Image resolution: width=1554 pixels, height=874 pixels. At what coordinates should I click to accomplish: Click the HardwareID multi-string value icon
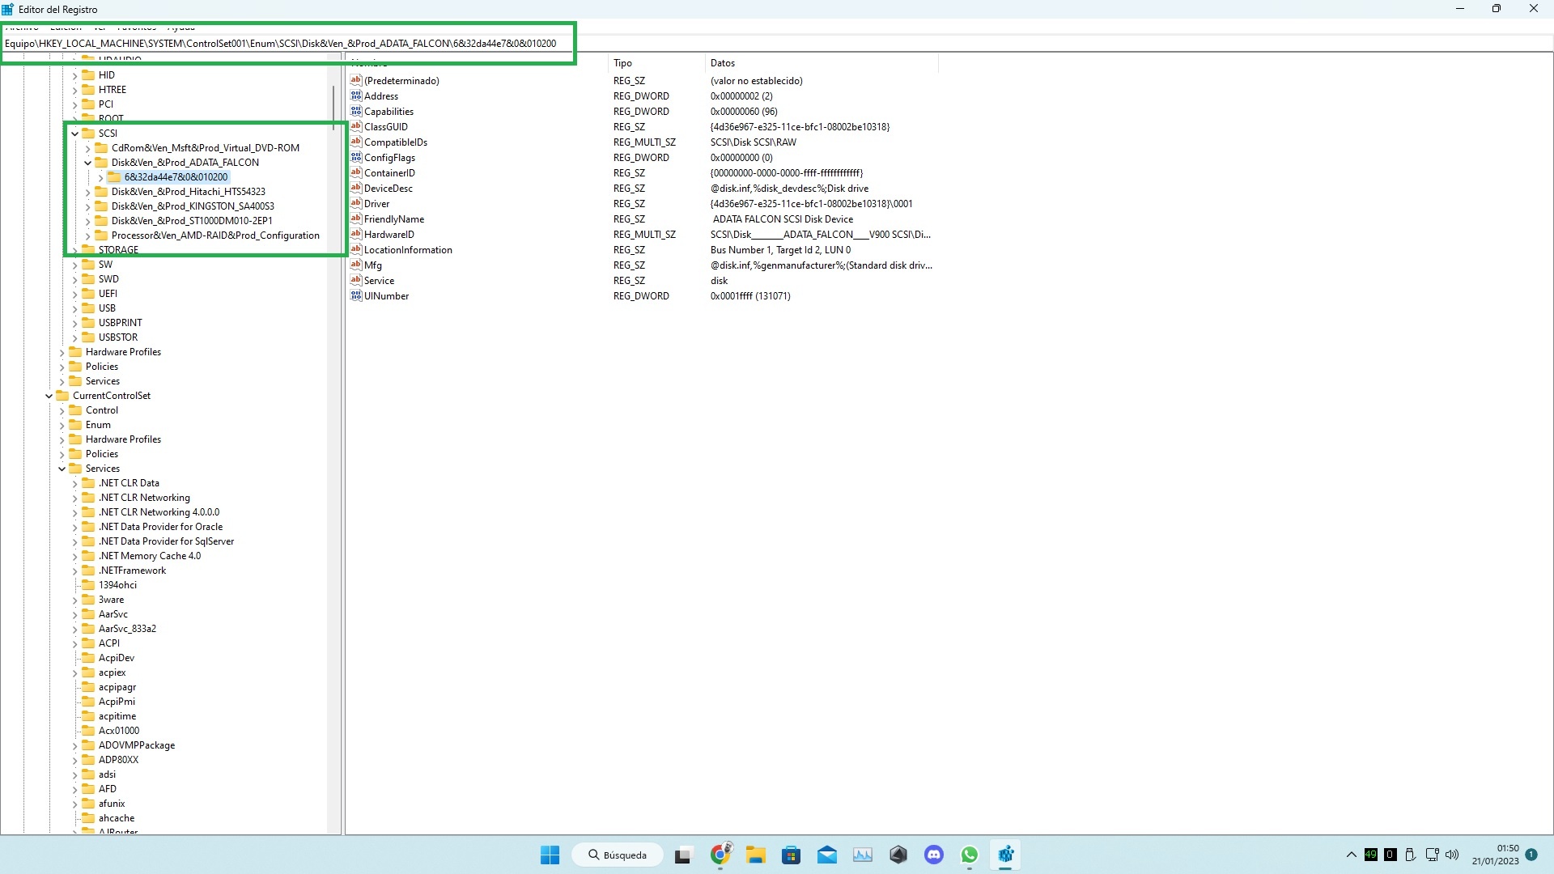click(355, 234)
